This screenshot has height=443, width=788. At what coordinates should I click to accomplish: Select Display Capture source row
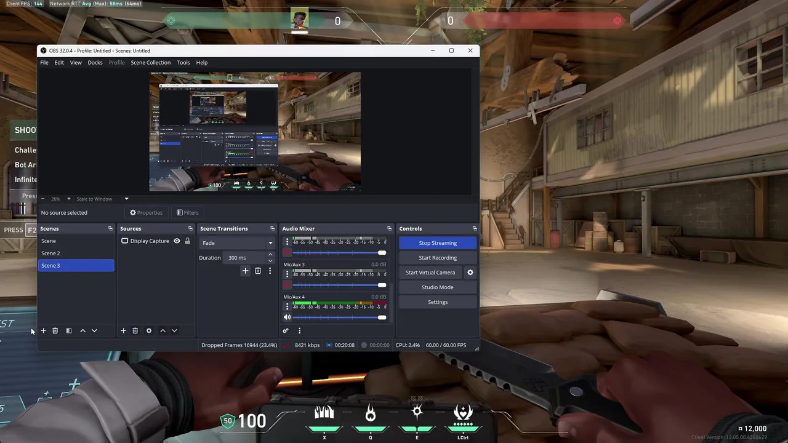coord(156,241)
